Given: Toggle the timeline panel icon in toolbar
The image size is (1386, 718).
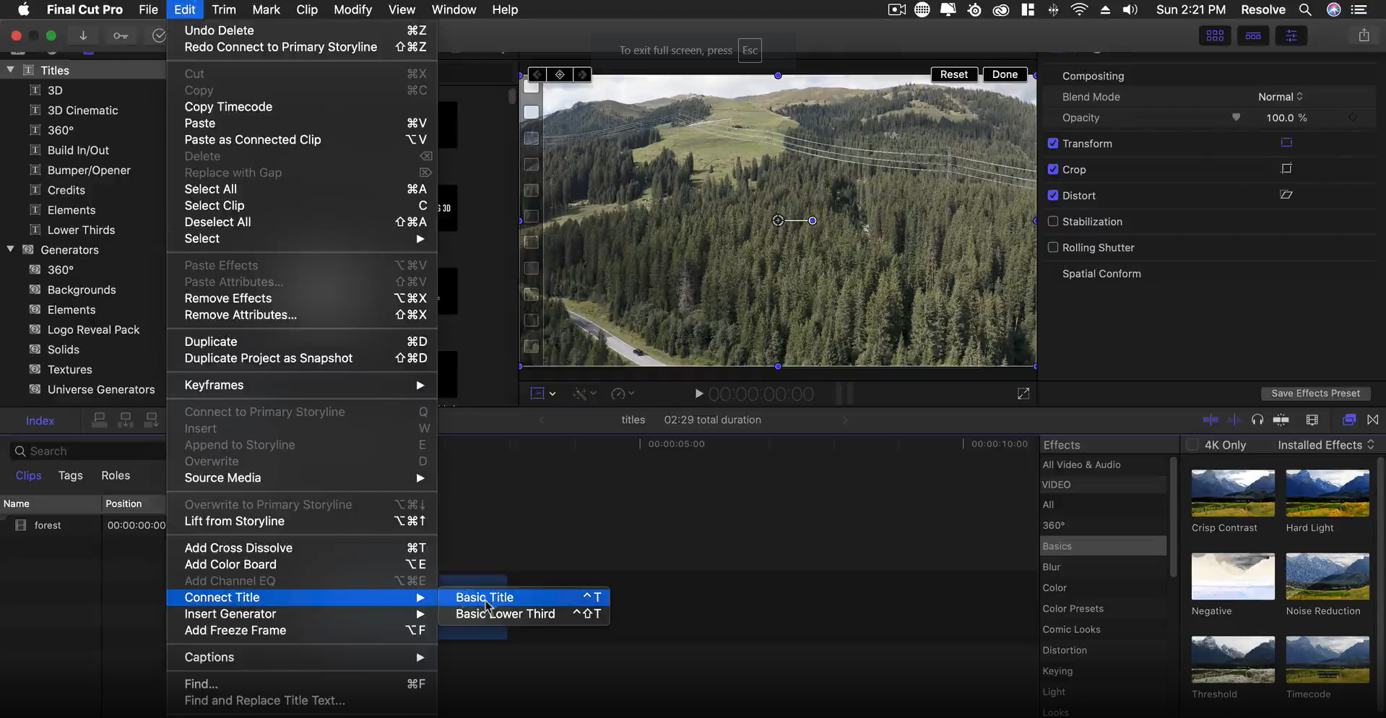Looking at the screenshot, I should point(1253,35).
